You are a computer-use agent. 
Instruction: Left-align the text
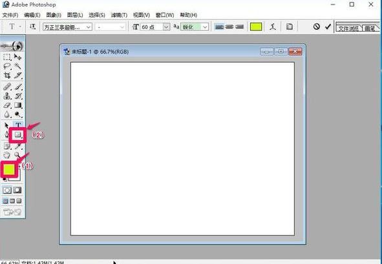219,26
